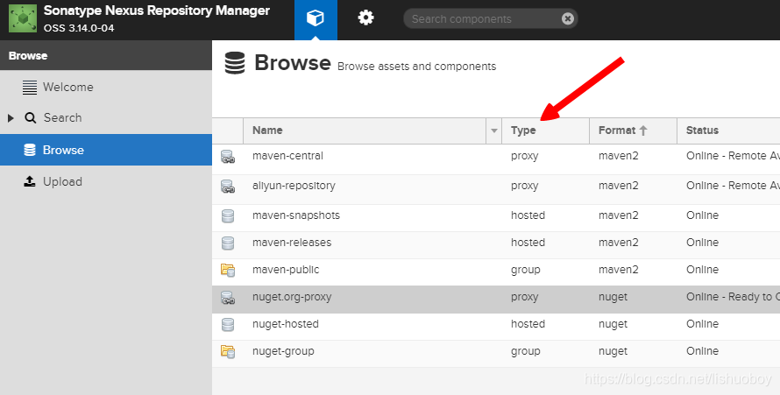Open the Browse cube icon in the header
The image size is (780, 395).
point(316,18)
